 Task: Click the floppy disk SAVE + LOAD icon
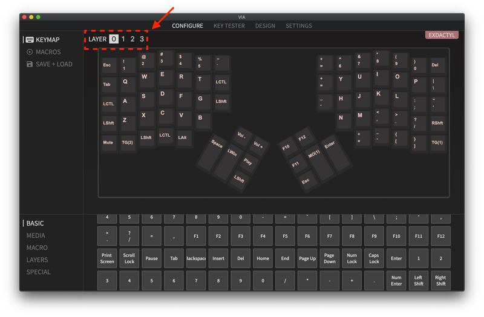pyautogui.click(x=30, y=64)
